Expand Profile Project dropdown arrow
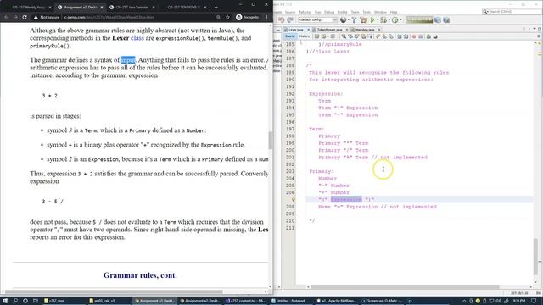This screenshot has width=543, height=305. point(400,20)
